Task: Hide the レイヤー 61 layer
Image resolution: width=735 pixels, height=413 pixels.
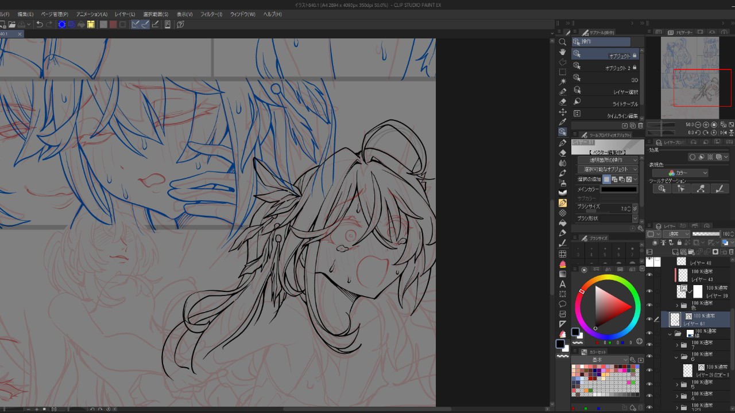Action: pos(649,319)
